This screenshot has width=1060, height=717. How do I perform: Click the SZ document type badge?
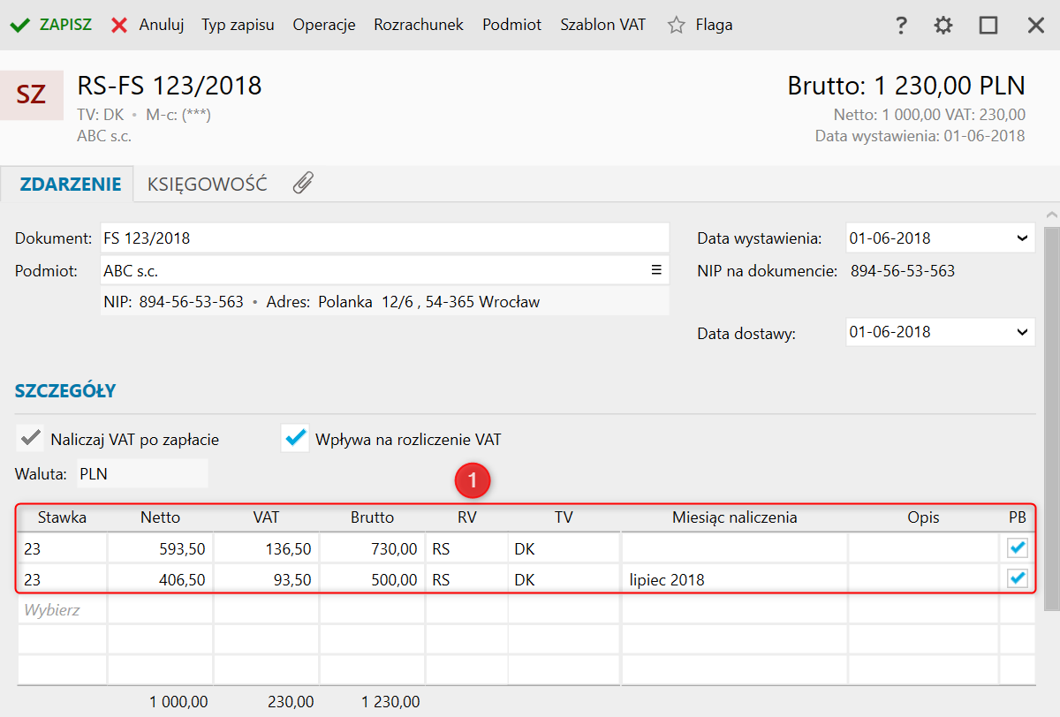click(x=32, y=95)
